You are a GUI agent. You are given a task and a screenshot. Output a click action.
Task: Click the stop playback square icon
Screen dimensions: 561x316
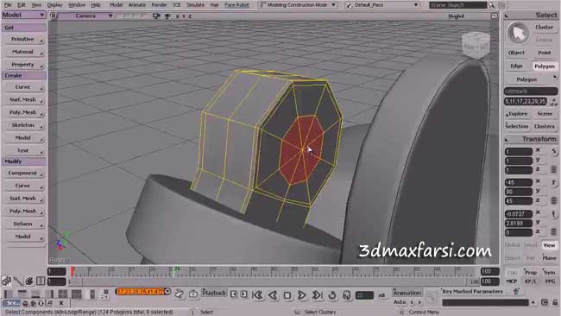click(287, 295)
